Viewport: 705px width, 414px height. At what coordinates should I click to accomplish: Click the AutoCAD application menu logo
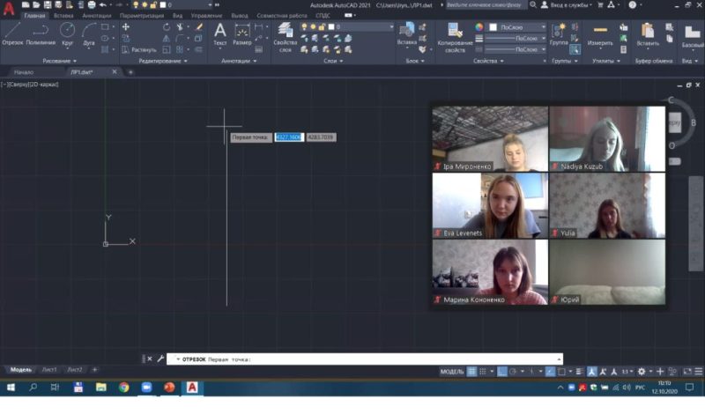(x=9, y=9)
